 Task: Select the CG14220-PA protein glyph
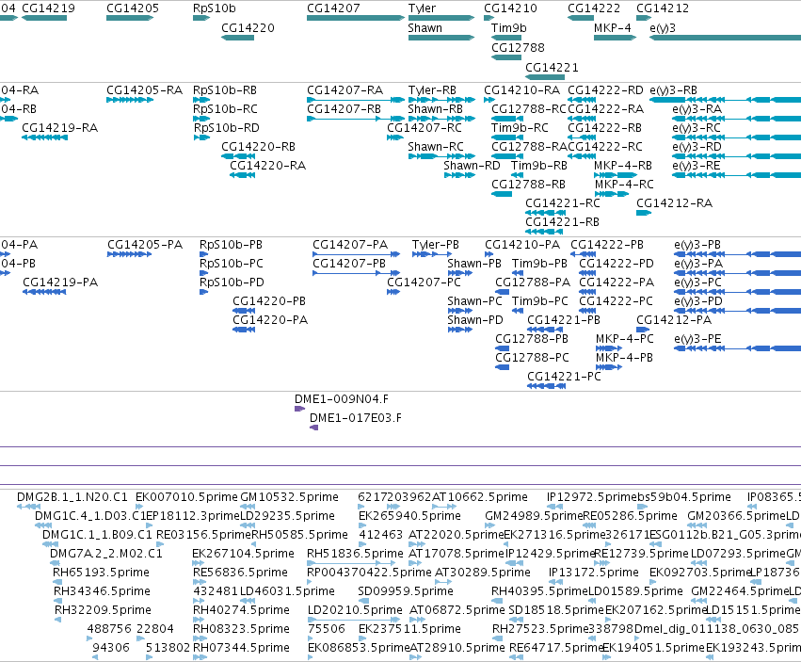(x=244, y=330)
